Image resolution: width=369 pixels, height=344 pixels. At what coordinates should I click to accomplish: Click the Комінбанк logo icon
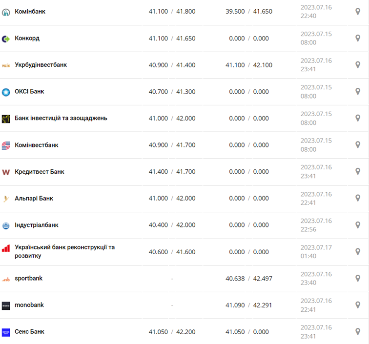coord(6,12)
